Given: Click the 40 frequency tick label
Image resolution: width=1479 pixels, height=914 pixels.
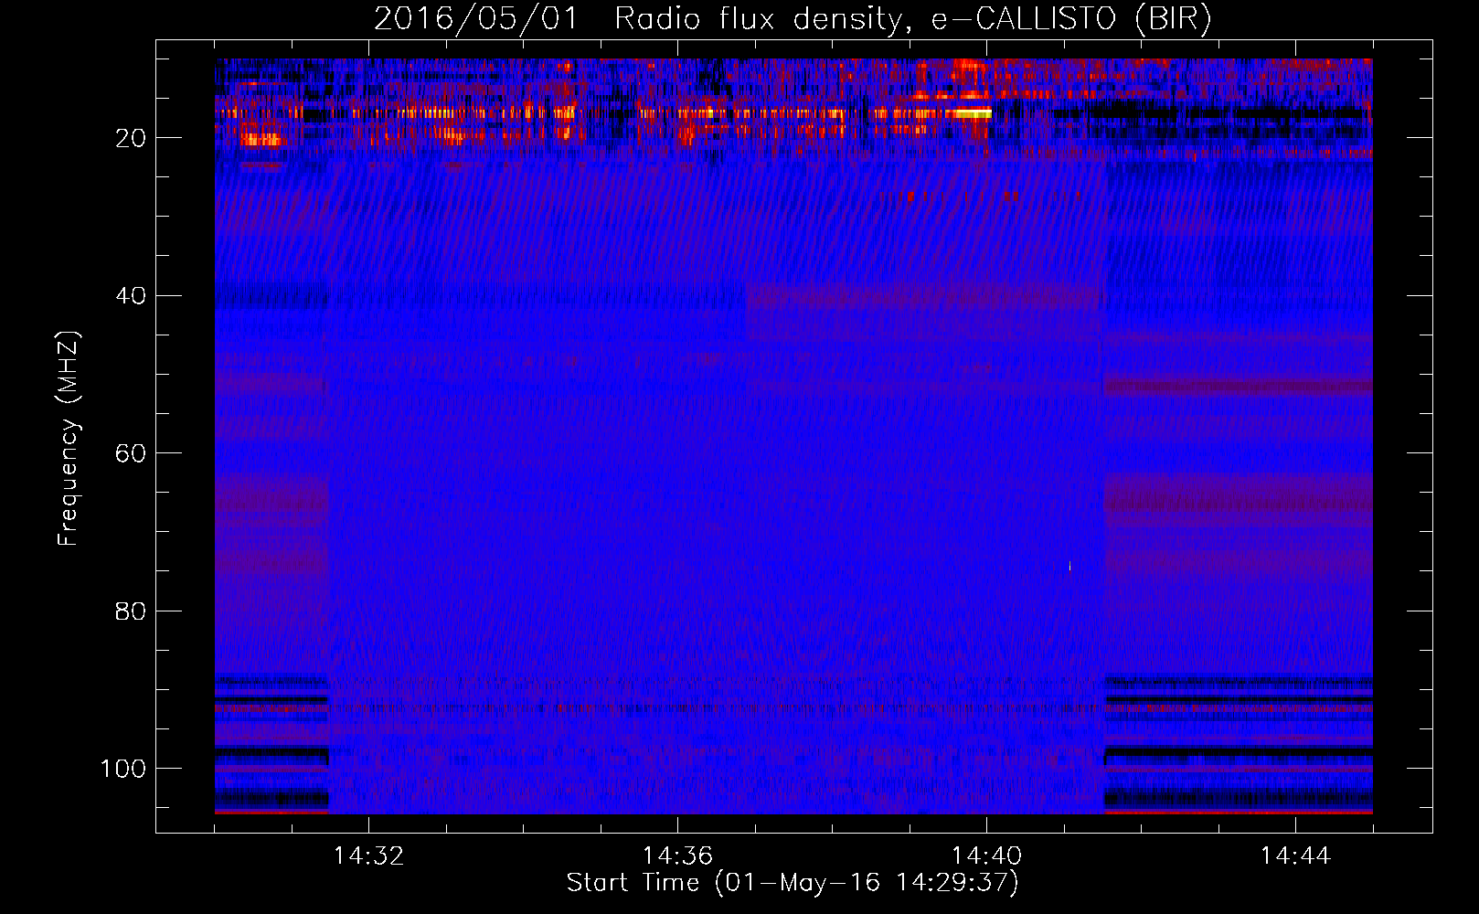Looking at the screenshot, I should 131,296.
